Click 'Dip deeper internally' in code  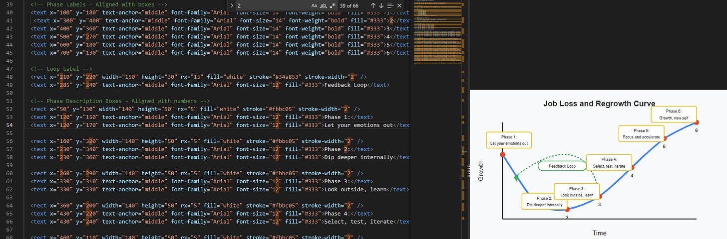click(x=359, y=157)
